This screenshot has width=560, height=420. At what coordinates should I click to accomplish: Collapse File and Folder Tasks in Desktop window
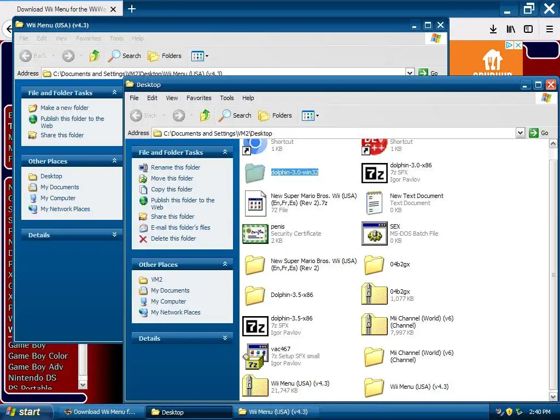click(x=225, y=152)
